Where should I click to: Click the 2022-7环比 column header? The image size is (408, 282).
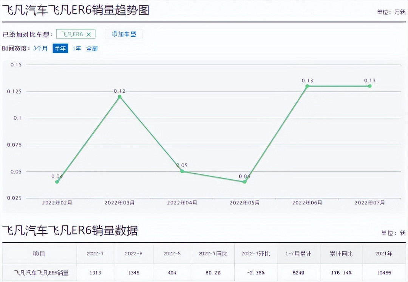255,254
